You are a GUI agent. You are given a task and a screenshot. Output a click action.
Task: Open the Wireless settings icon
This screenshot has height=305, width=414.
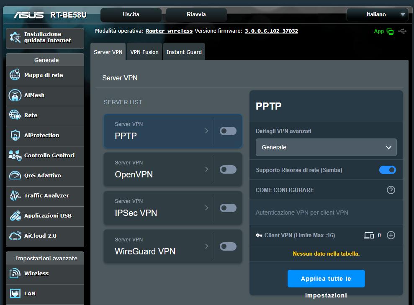(15, 273)
